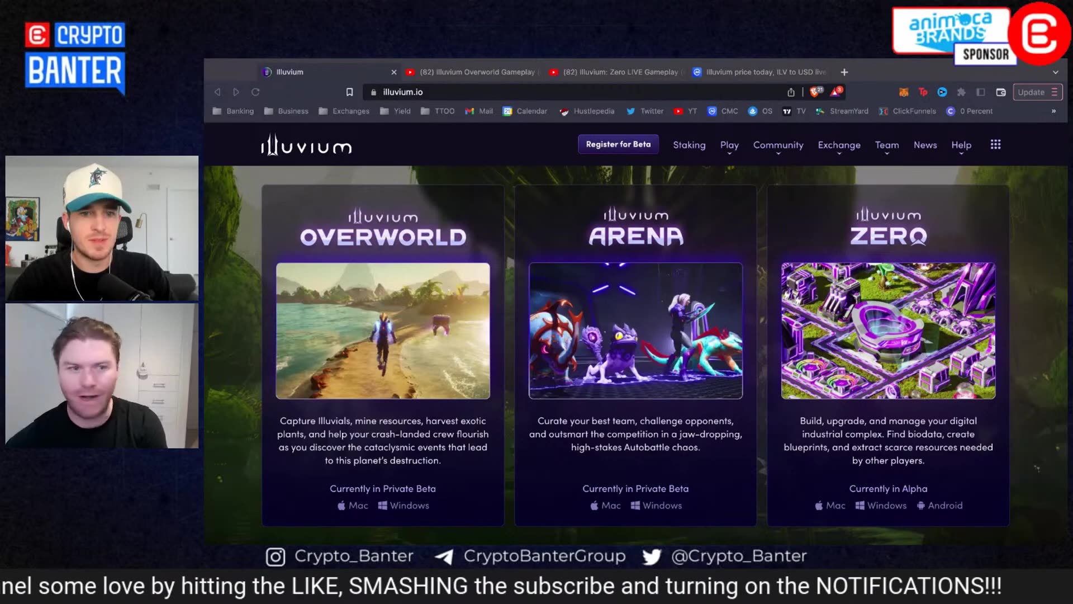Open the Staking page link
This screenshot has height=604, width=1073.
coord(689,145)
